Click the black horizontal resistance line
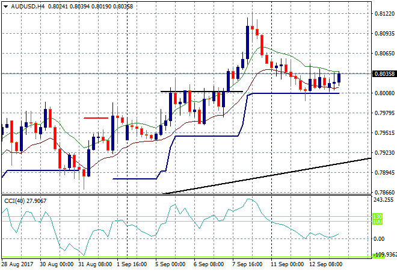This screenshot has width=397, height=271. click(202, 92)
